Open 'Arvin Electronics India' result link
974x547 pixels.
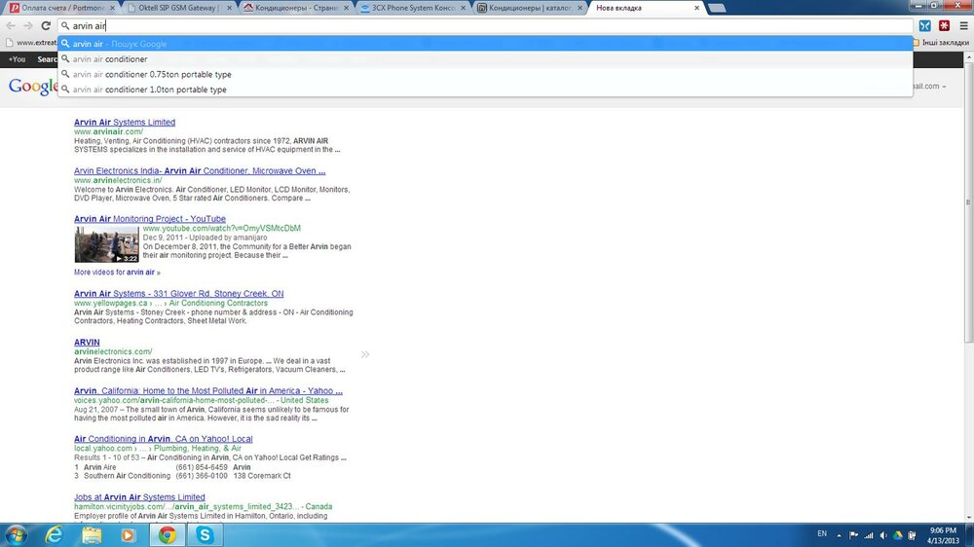point(200,170)
